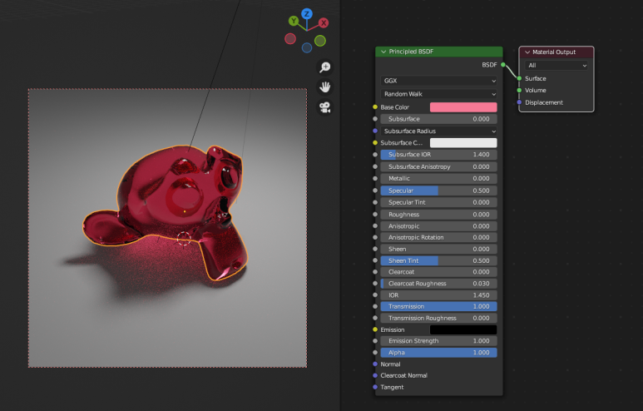Click the zoom magnifier viewport icon
Viewport: 643px width, 411px height.
(324, 67)
